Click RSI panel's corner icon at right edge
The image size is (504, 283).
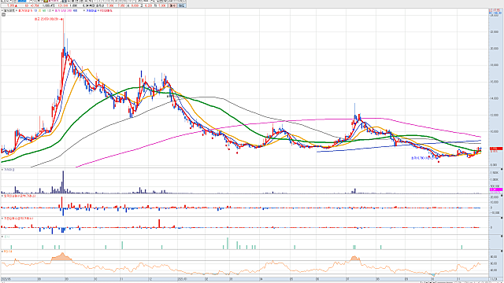click(502, 252)
